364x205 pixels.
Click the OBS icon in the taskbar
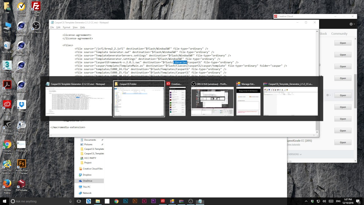pyautogui.click(x=191, y=201)
